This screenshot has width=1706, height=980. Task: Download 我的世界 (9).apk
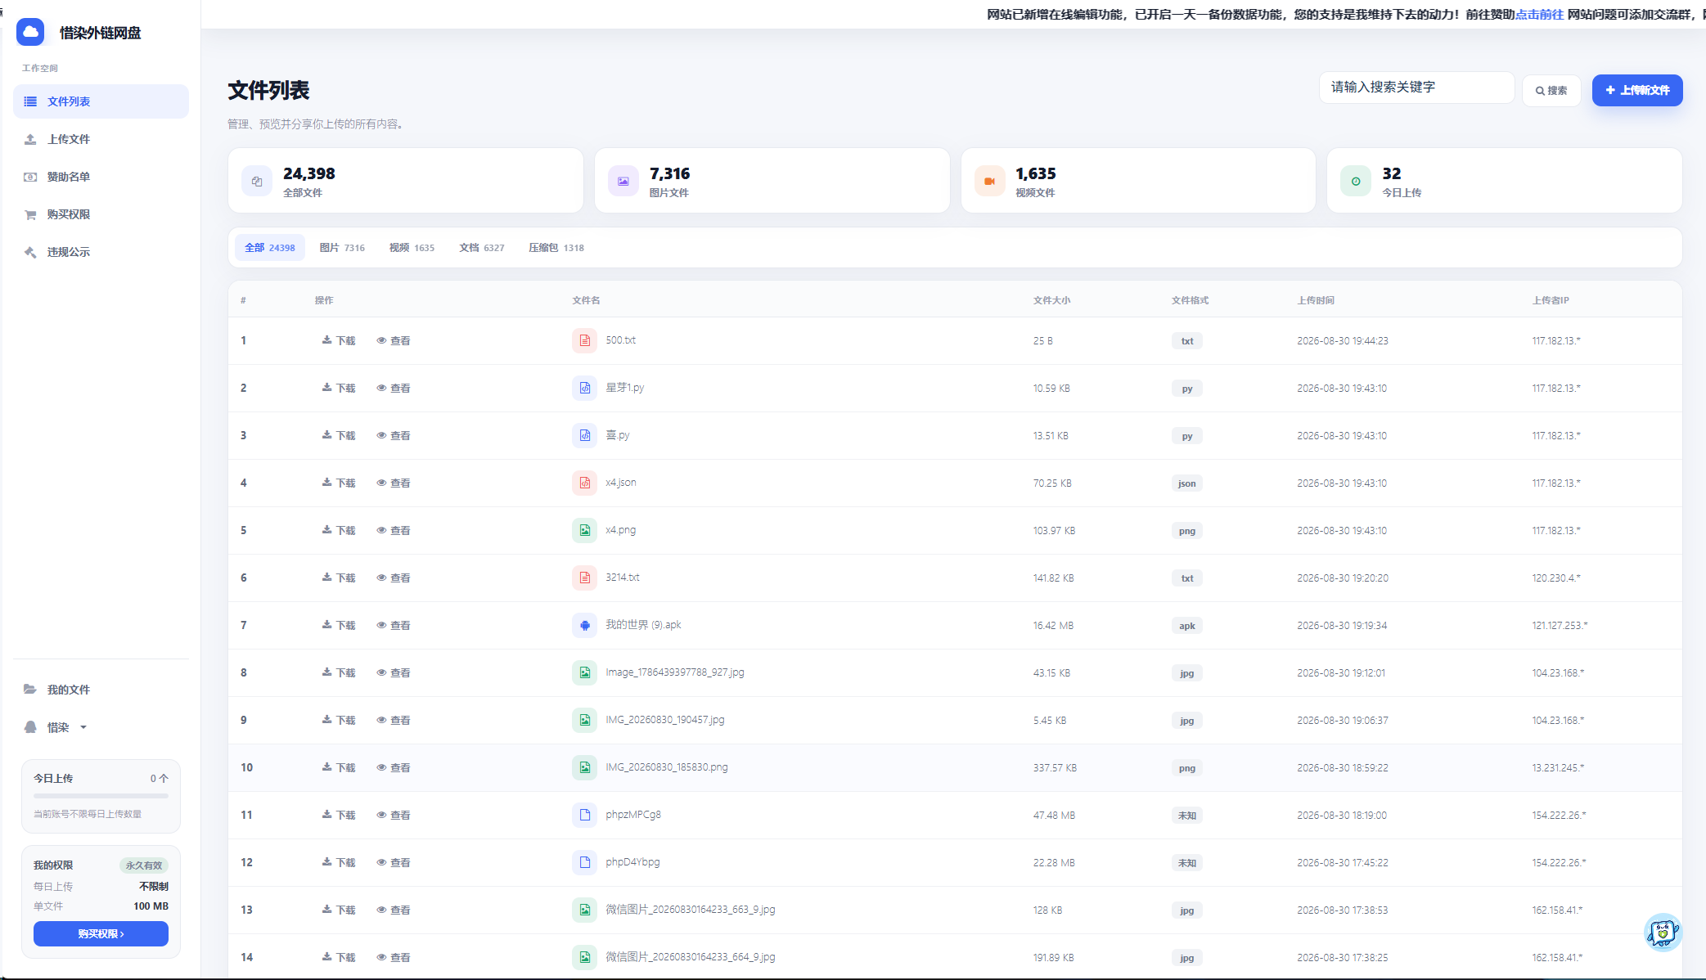(x=339, y=625)
